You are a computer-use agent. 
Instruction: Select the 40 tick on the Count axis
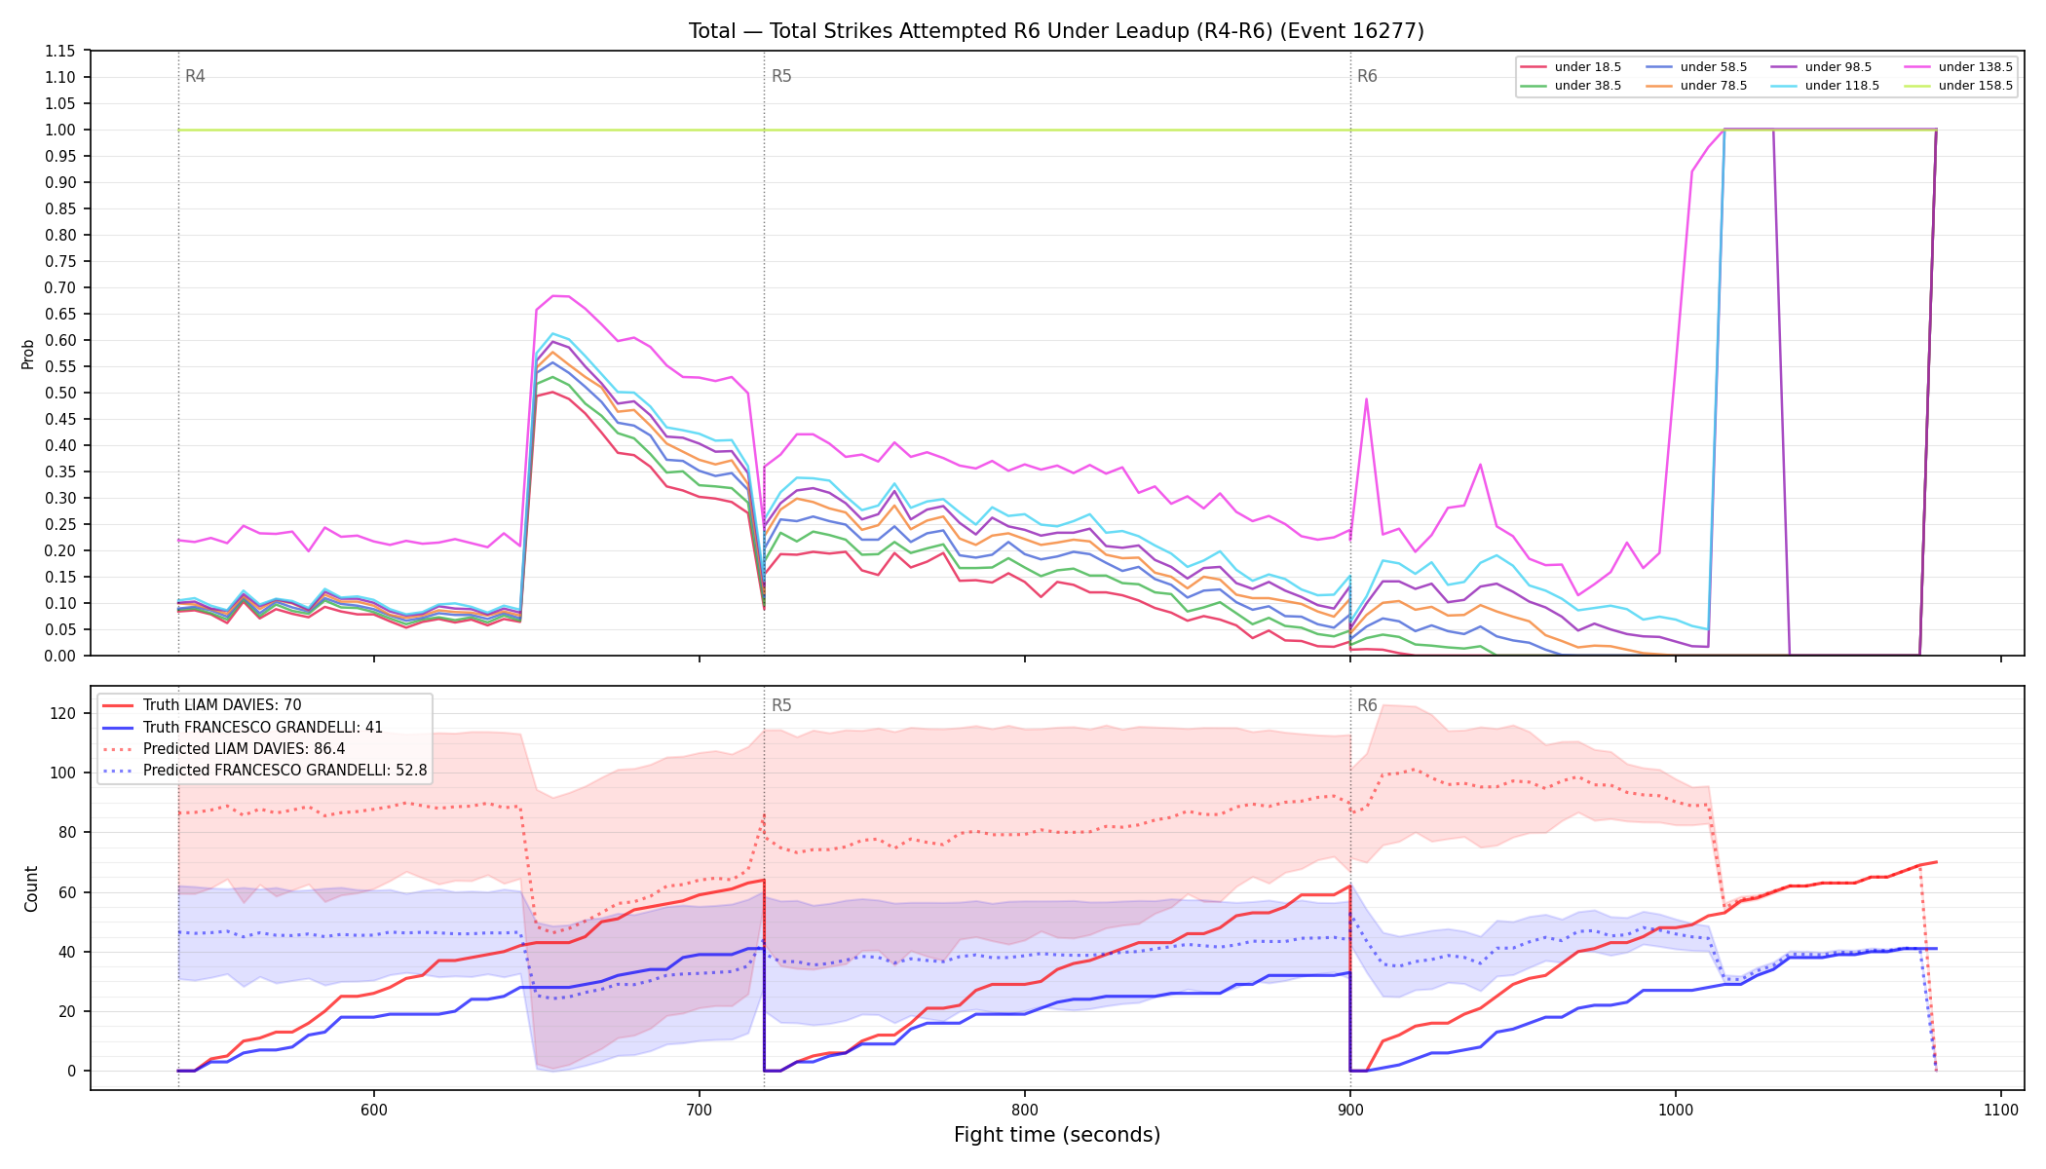pyautogui.click(x=68, y=952)
